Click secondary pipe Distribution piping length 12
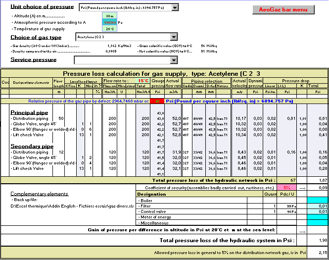The height and width of the screenshot is (260, 329). 61,152
